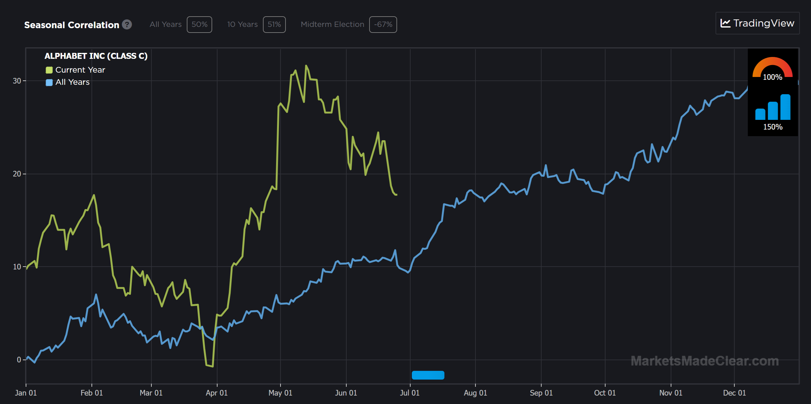Click the 'Jun 01' x-axis label
The width and height of the screenshot is (811, 404).
point(346,393)
